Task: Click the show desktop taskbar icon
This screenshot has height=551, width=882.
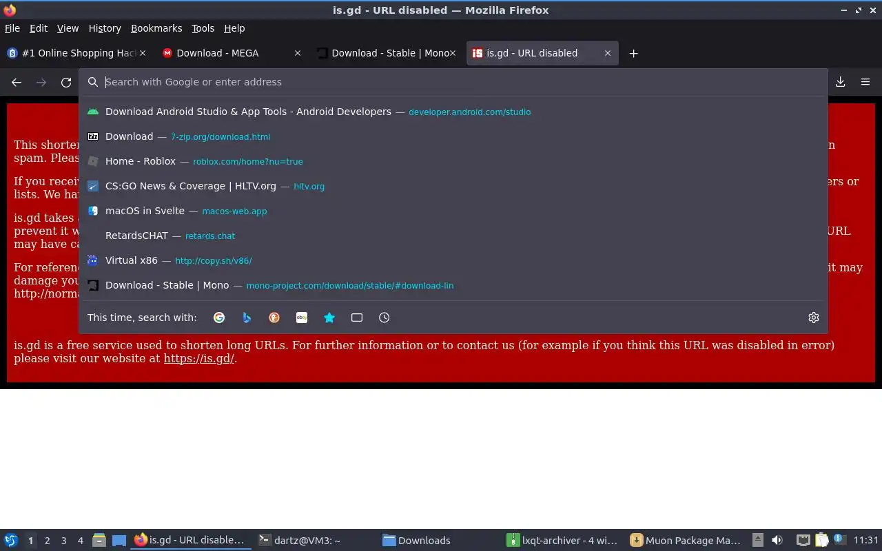Action: coord(119,541)
